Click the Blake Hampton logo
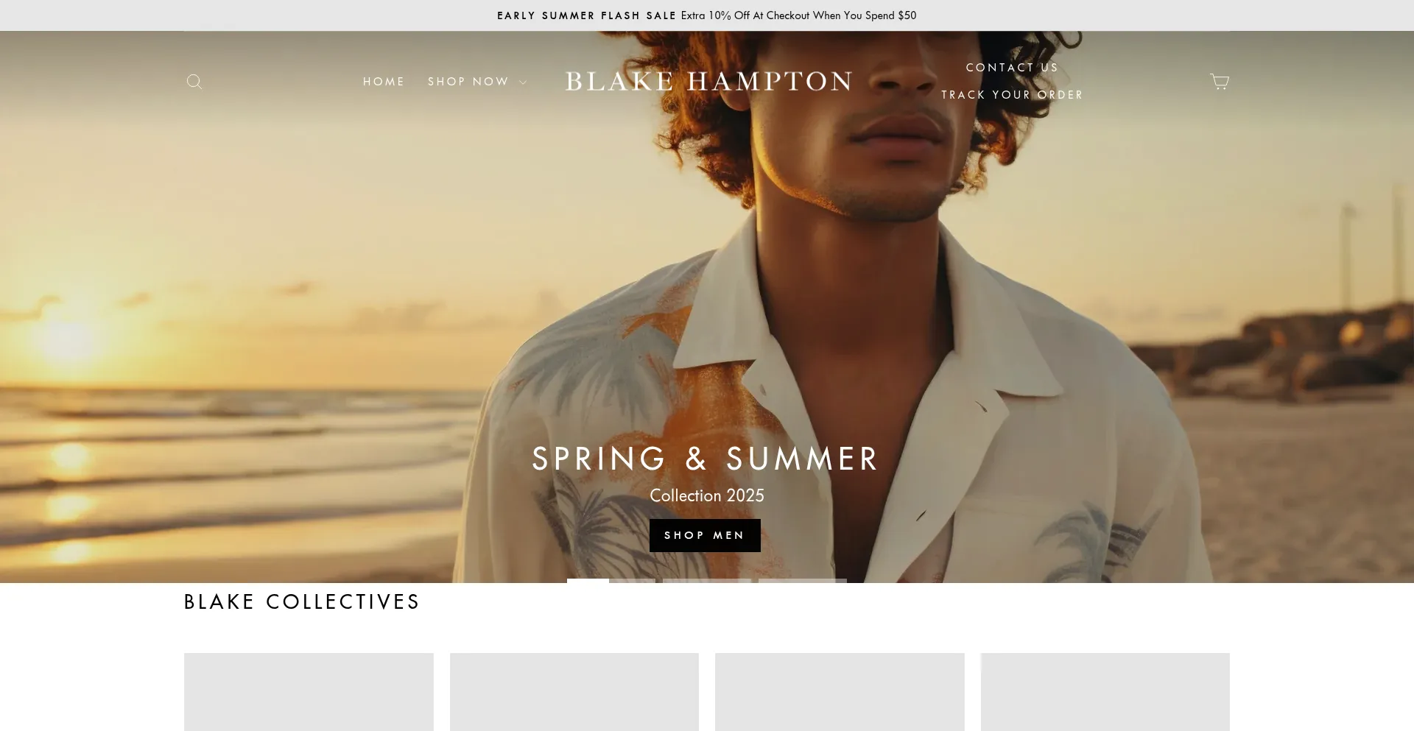 708,81
